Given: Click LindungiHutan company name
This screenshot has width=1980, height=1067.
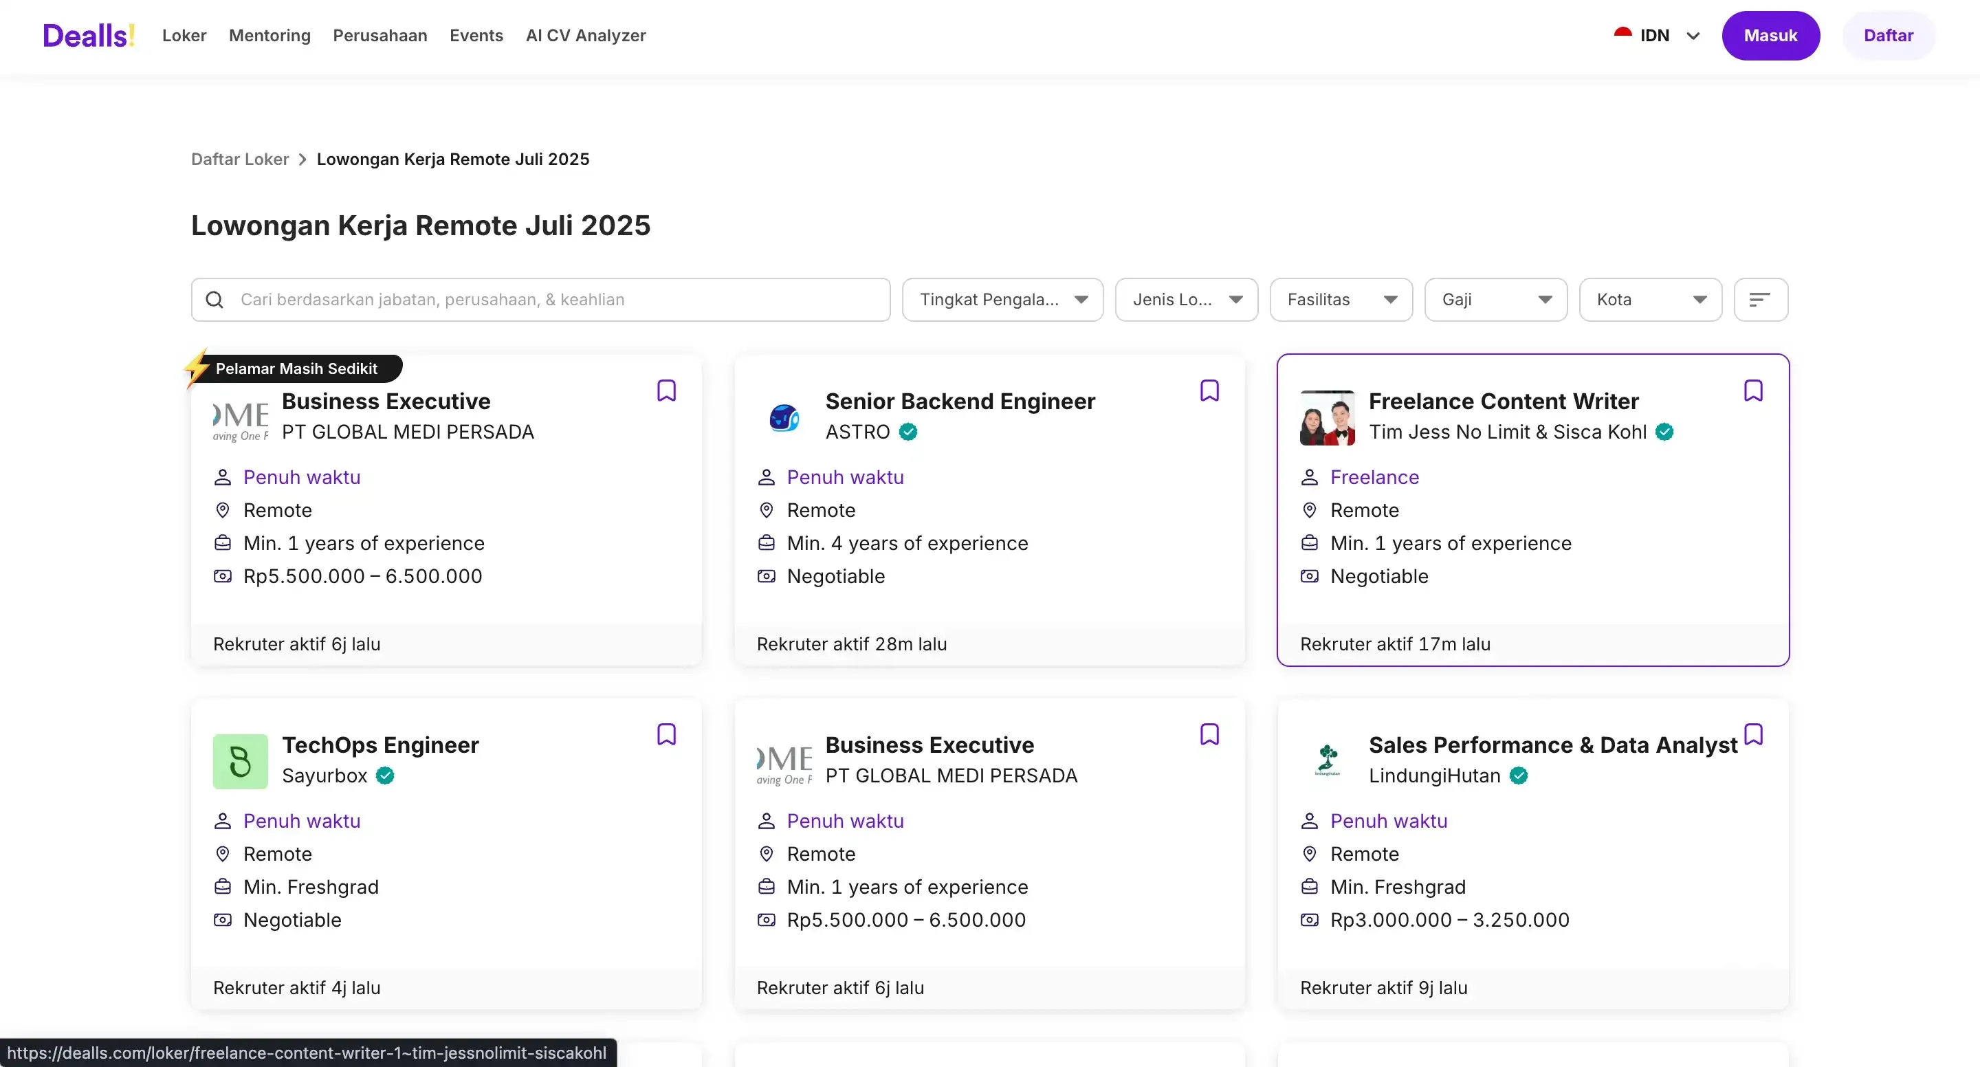Looking at the screenshot, I should click(1434, 775).
